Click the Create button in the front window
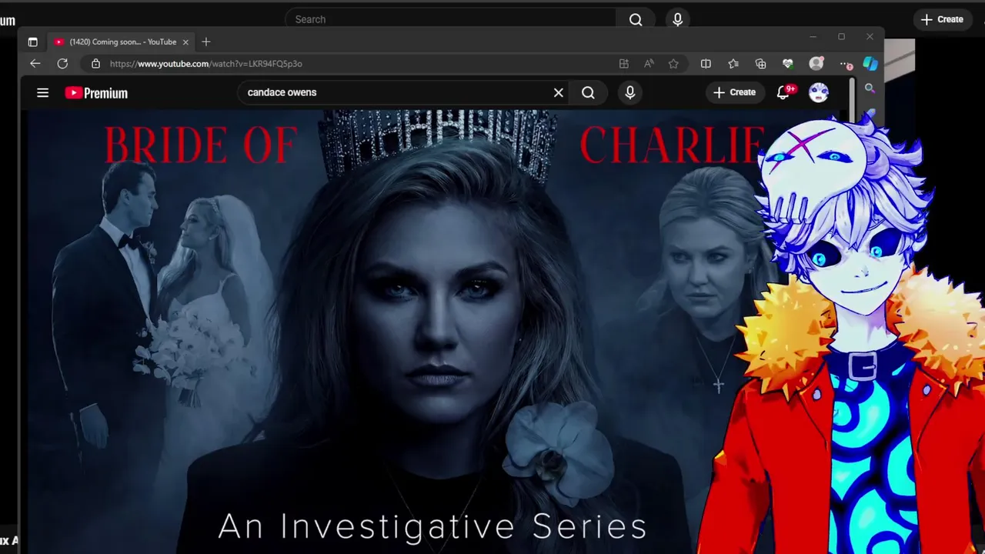 [735, 92]
